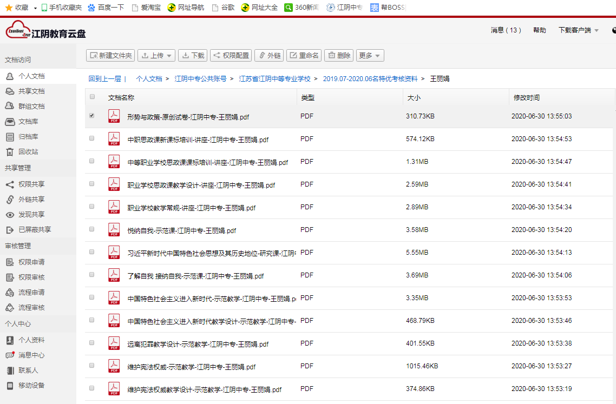Screen dimensions: 616x404
Task: Click the 新建文件夹 new folder icon
Action: pos(94,56)
